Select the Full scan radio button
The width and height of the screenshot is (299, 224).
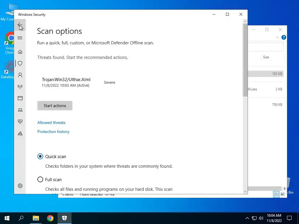pos(40,179)
